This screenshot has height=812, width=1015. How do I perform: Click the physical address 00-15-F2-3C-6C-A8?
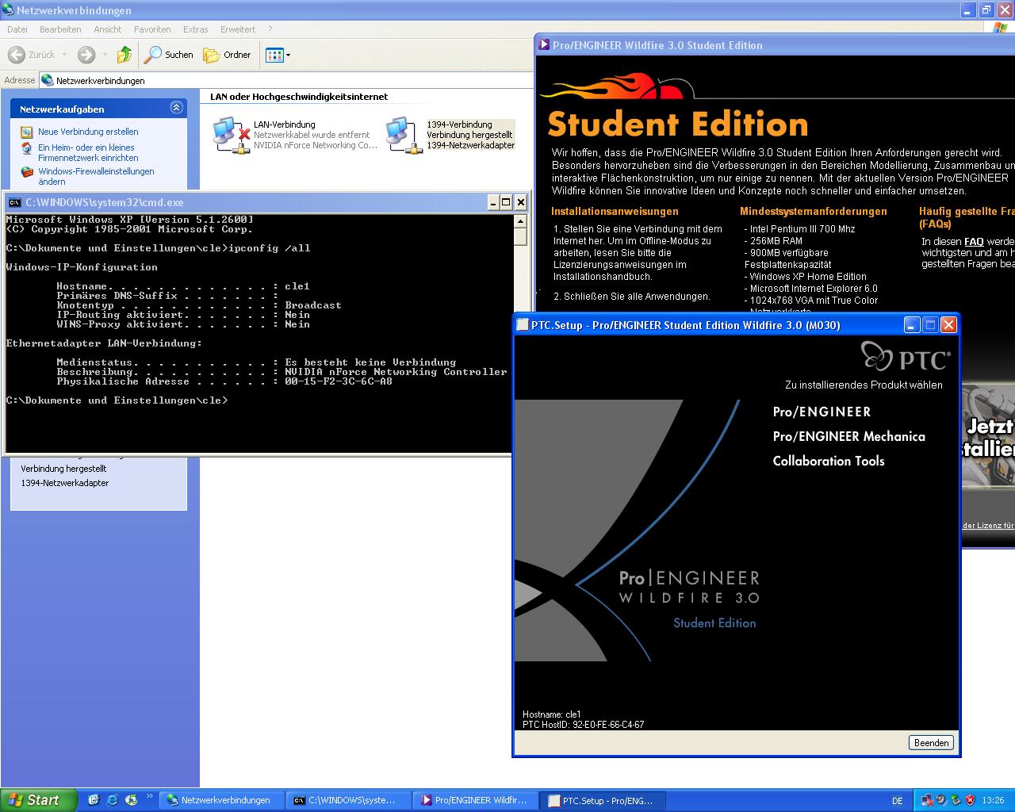[x=339, y=381]
